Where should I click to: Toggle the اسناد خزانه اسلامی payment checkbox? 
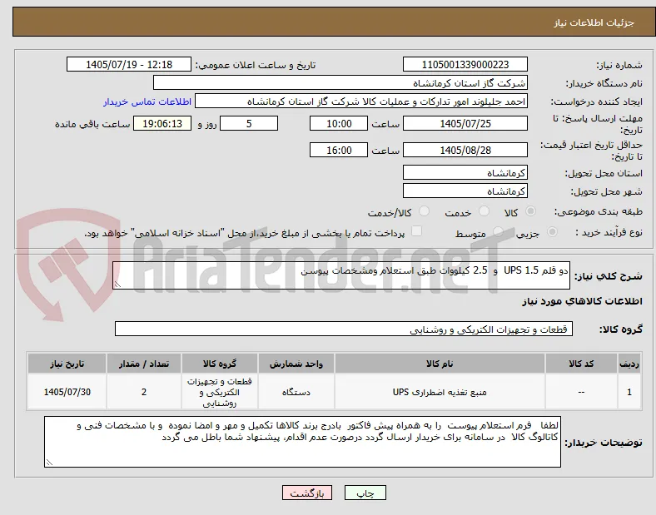416,231
